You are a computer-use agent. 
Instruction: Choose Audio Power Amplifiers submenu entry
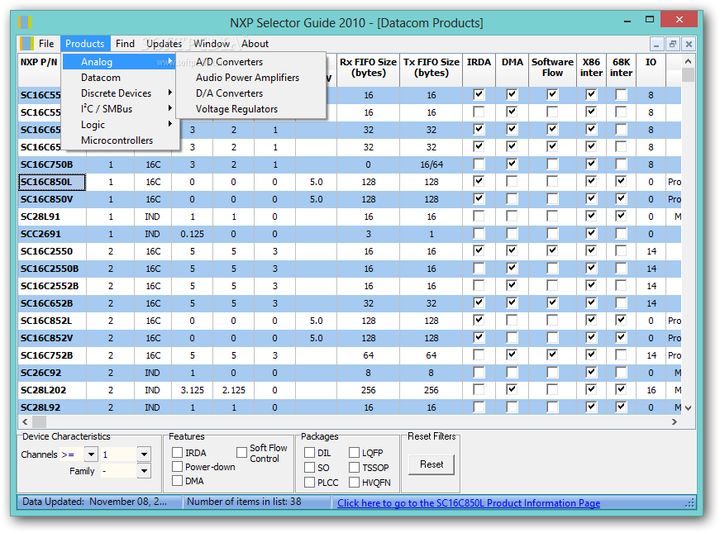pos(251,78)
